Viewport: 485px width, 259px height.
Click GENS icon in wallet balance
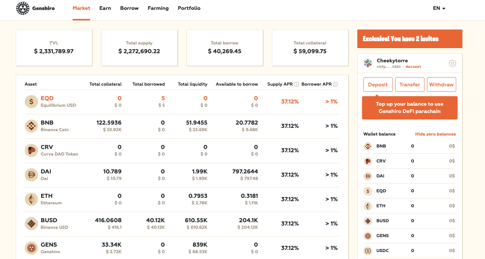pos(368,236)
